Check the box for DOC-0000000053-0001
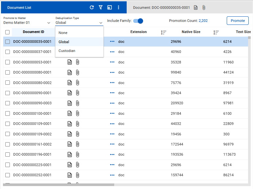This screenshot has width=253, height=189. pyautogui.click(x=8, y=62)
